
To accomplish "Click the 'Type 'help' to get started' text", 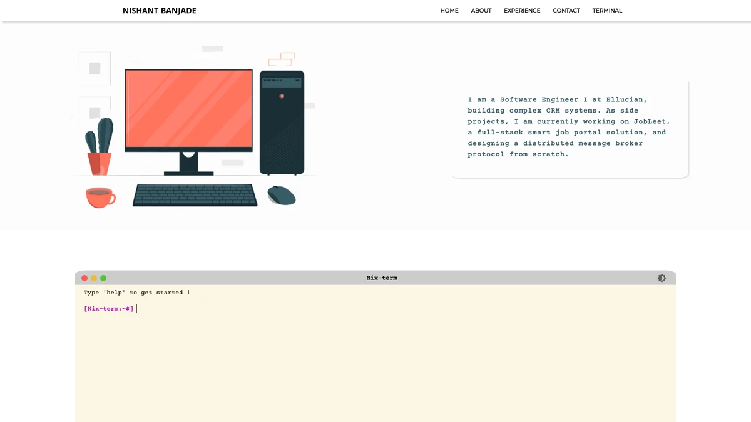I will [x=137, y=293].
